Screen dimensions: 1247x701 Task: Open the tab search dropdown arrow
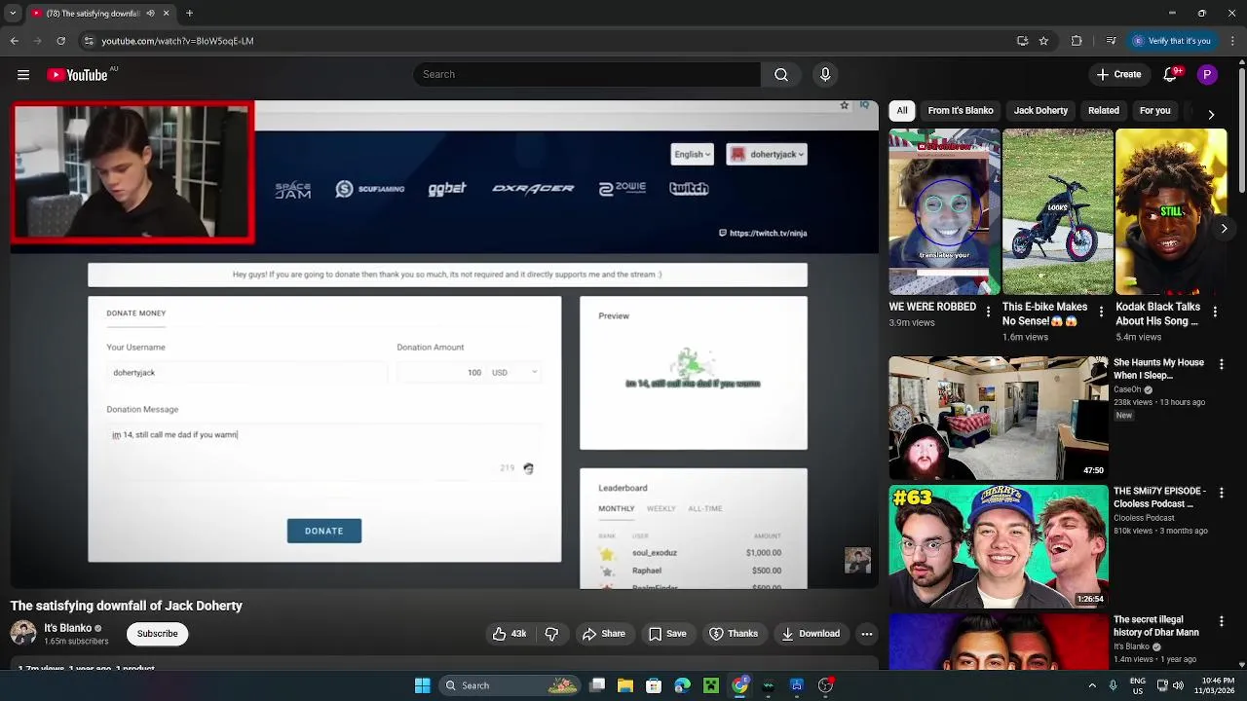[13, 14]
